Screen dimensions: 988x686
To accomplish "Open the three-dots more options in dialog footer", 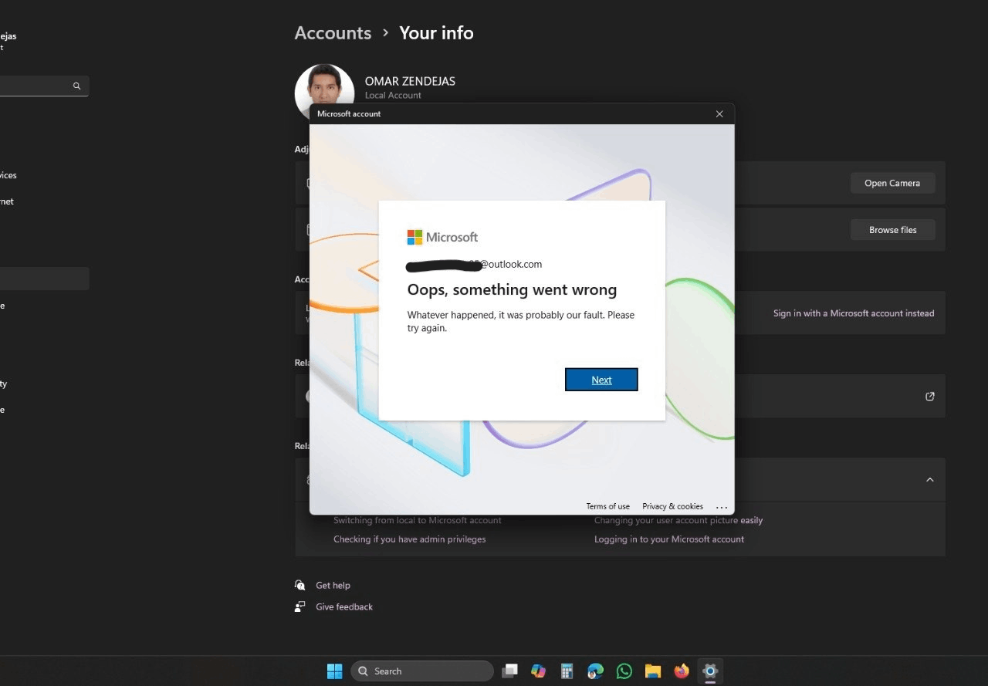I will point(722,507).
